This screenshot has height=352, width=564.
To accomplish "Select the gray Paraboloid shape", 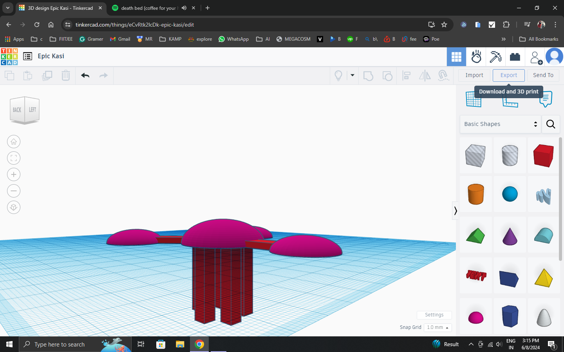I will pos(543,317).
